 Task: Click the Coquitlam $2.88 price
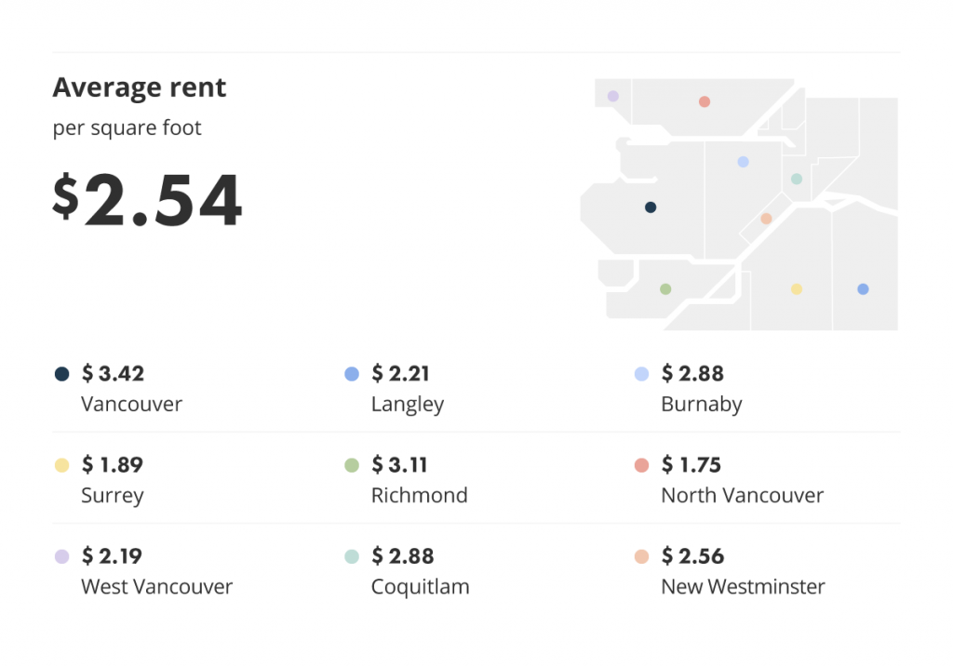pyautogui.click(x=403, y=556)
